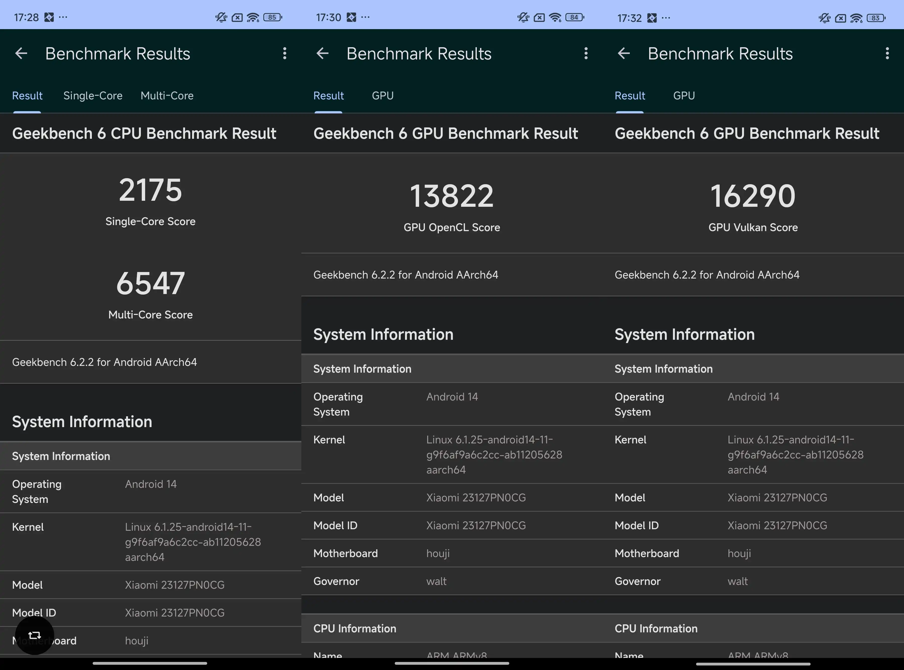Viewport: 904px width, 670px height.
Task: Tap Model ID value on Vulkan screen
Action: pos(777,526)
